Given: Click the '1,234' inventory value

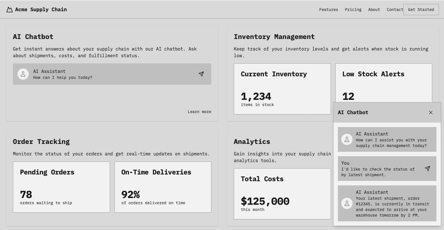Looking at the screenshot, I should pos(256,96).
